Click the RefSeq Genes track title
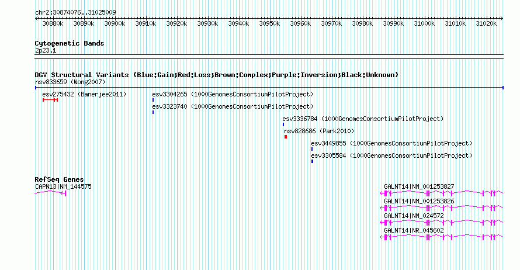This screenshot has width=520, height=270. click(59, 179)
